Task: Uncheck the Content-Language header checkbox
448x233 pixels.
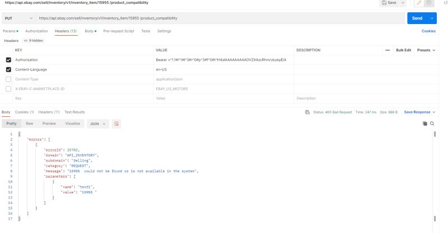Action: [x=8, y=70]
